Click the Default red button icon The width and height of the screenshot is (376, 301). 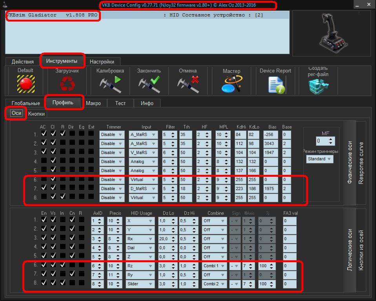(x=26, y=84)
